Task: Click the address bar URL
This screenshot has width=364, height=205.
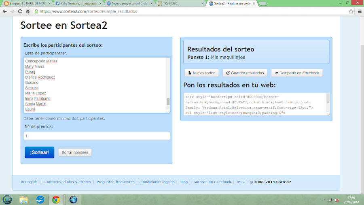Action: point(88,11)
